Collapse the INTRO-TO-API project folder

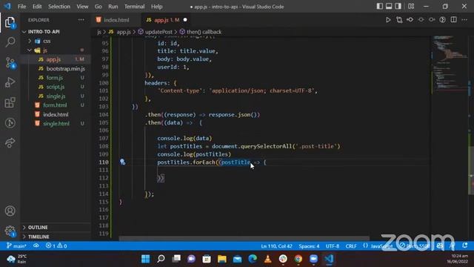[44, 32]
